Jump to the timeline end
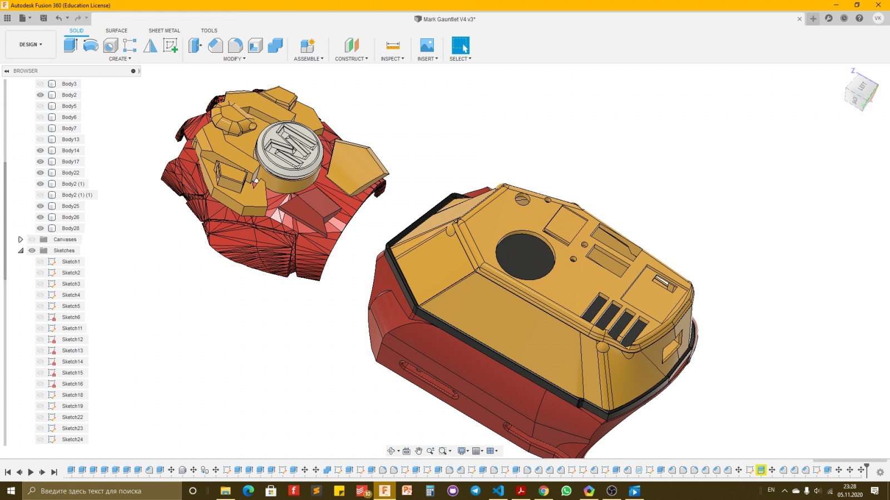 coord(54,472)
